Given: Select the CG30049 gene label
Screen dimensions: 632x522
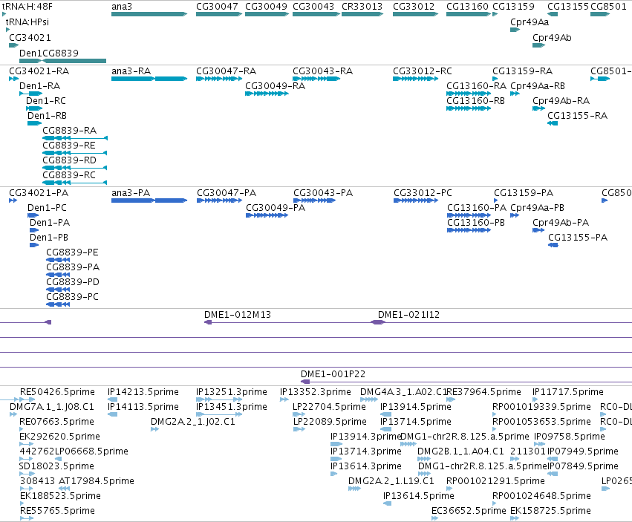Looking at the screenshot, I should pyautogui.click(x=266, y=7).
